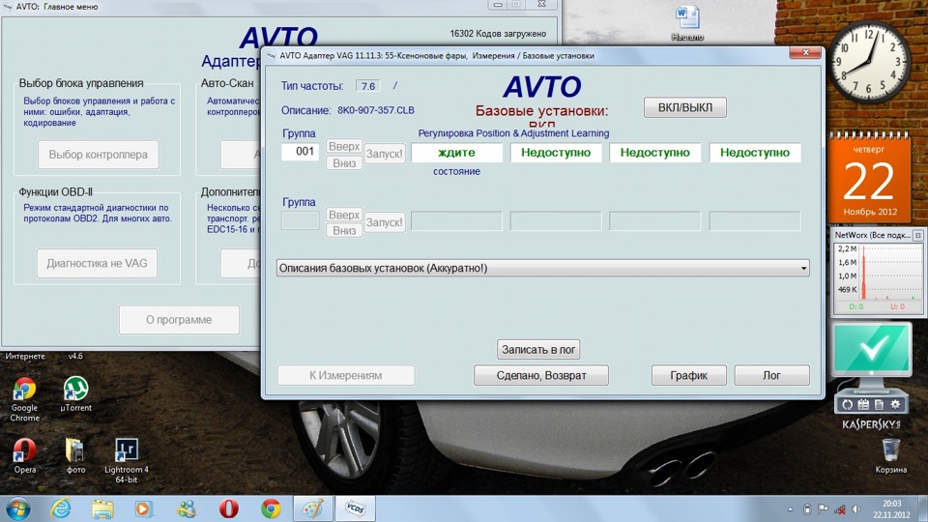Click Сделано, Возврат button
The height and width of the screenshot is (522, 928).
click(x=541, y=375)
